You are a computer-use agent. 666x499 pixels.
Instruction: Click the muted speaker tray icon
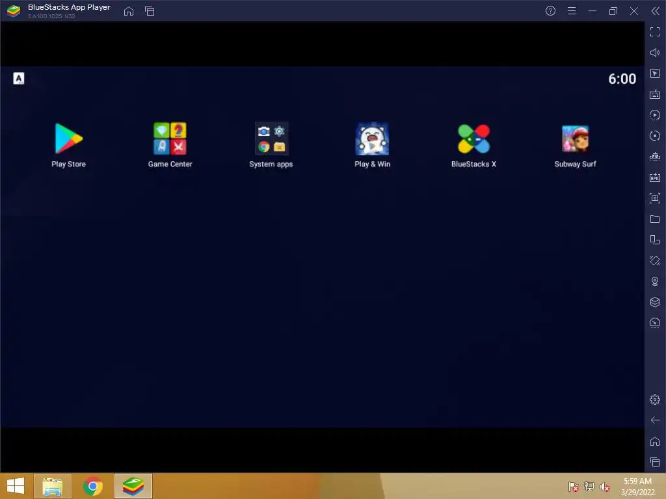[x=605, y=486]
